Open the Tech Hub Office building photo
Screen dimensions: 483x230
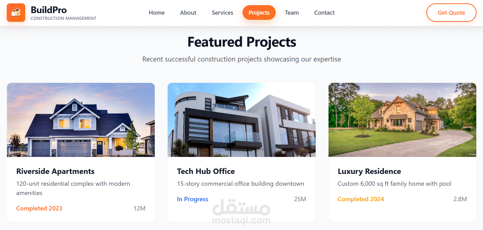point(242,120)
